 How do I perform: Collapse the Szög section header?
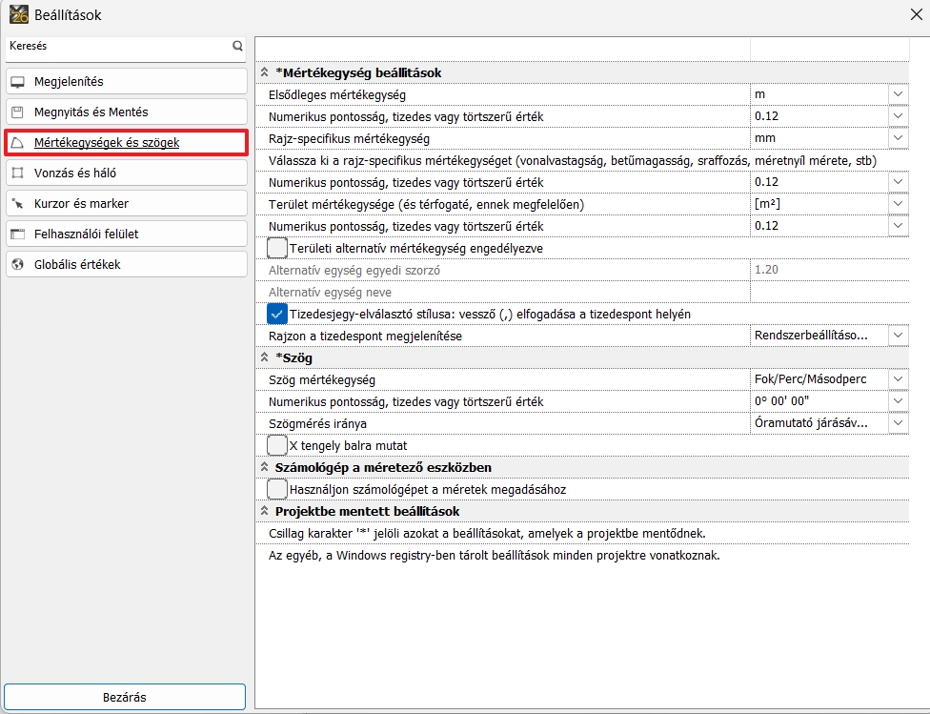coord(265,357)
